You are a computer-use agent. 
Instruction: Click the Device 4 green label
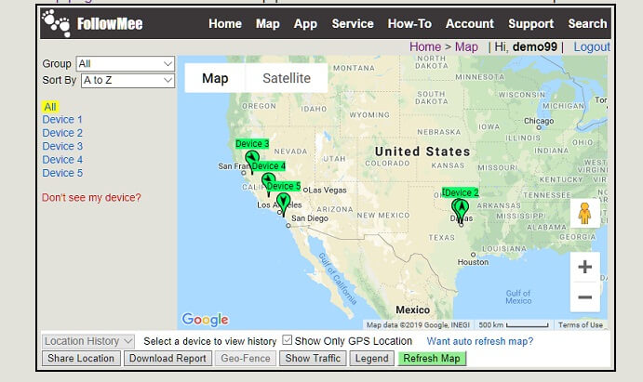point(268,165)
